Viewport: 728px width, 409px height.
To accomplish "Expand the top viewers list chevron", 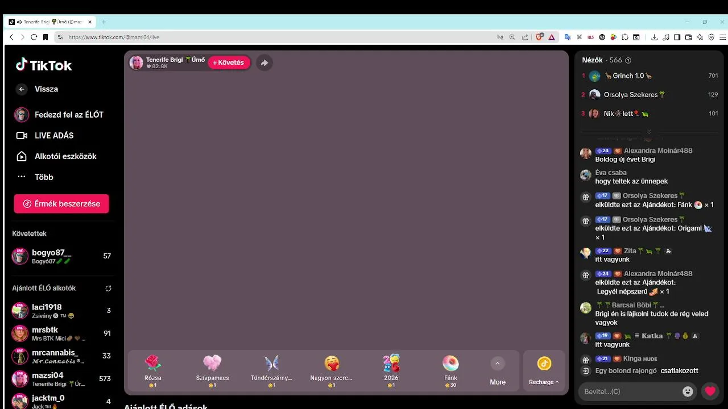I will pyautogui.click(x=649, y=132).
